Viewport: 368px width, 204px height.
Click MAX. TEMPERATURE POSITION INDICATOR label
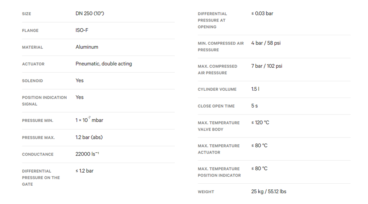(219, 172)
